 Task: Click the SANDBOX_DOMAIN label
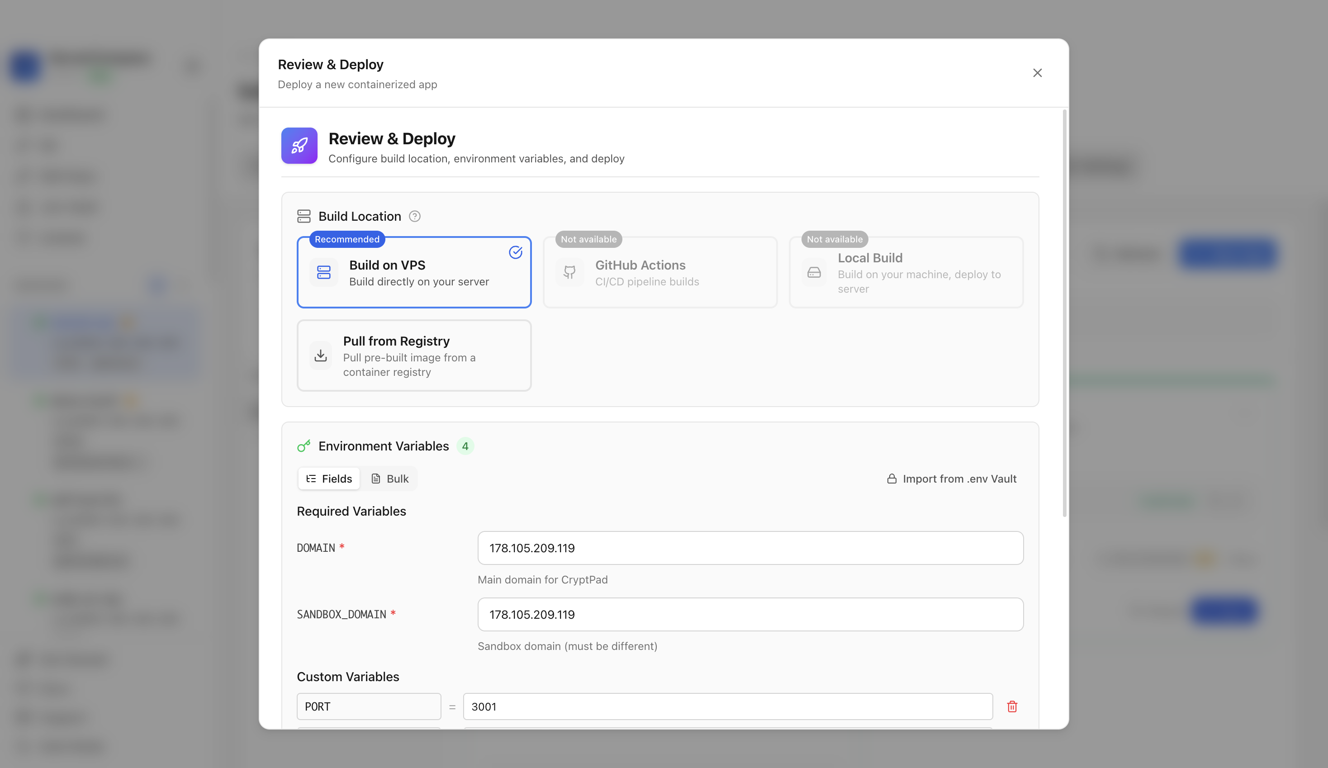(341, 614)
